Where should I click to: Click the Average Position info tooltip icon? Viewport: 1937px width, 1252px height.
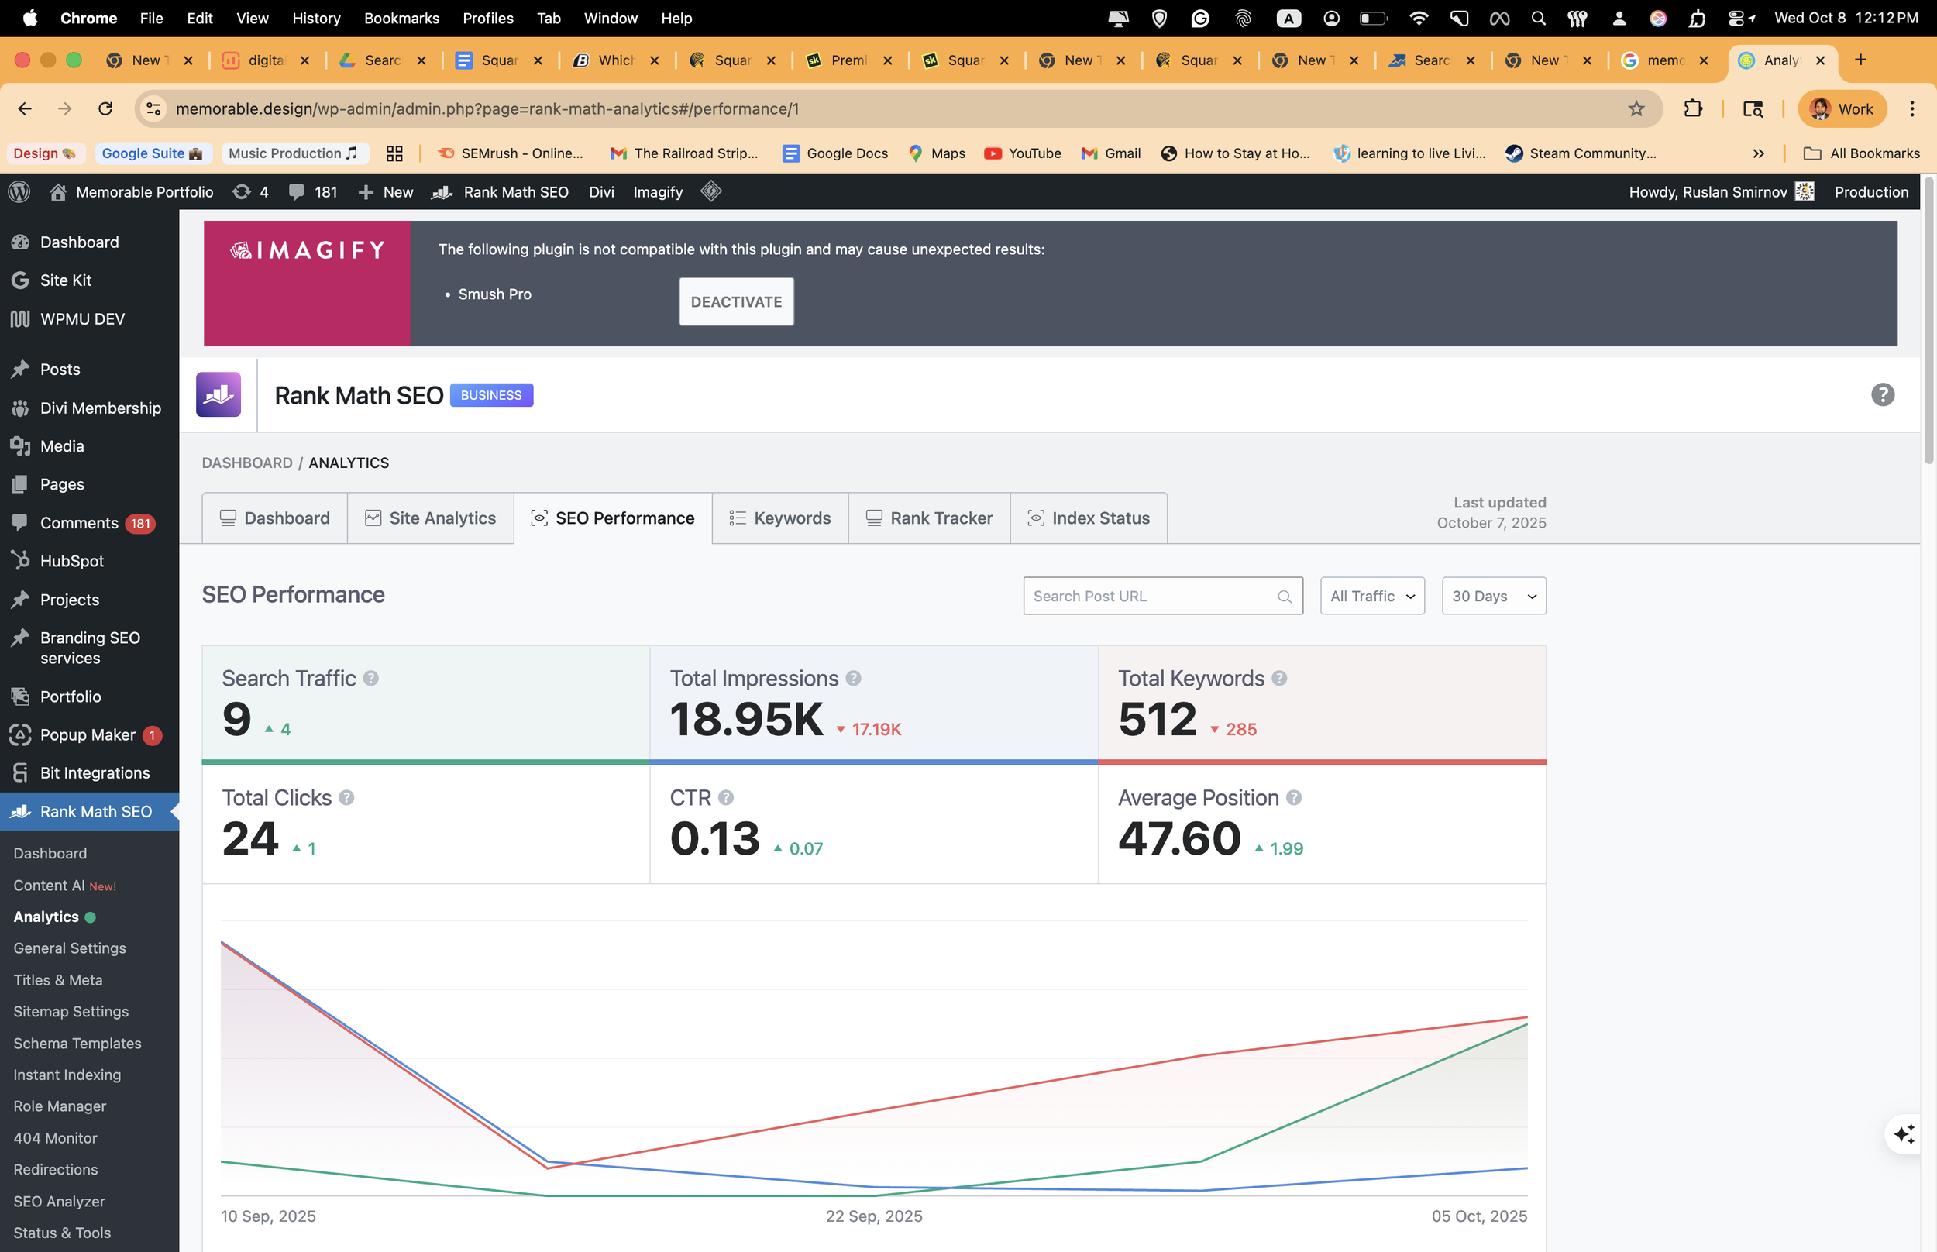[1293, 797]
